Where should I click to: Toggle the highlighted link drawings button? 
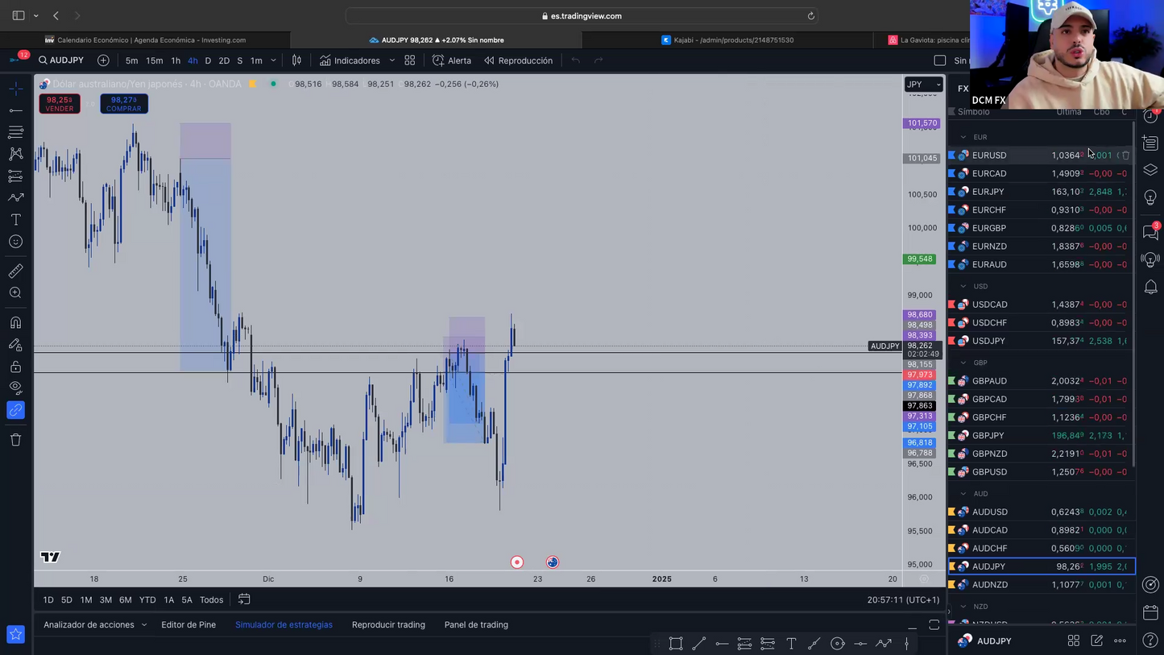pyautogui.click(x=15, y=410)
